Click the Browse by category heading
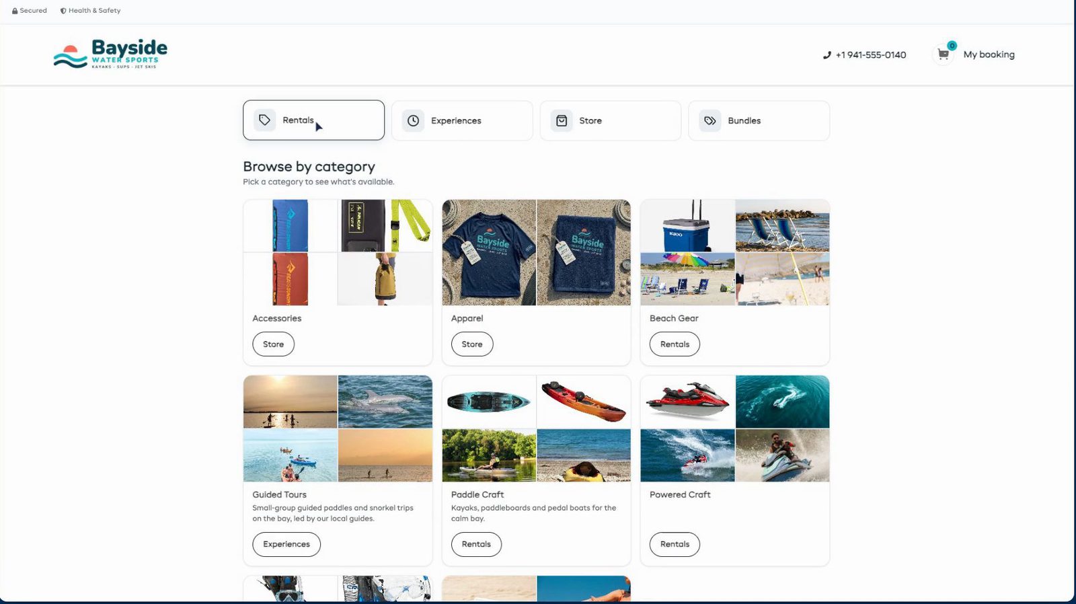The width and height of the screenshot is (1076, 604). click(x=309, y=167)
